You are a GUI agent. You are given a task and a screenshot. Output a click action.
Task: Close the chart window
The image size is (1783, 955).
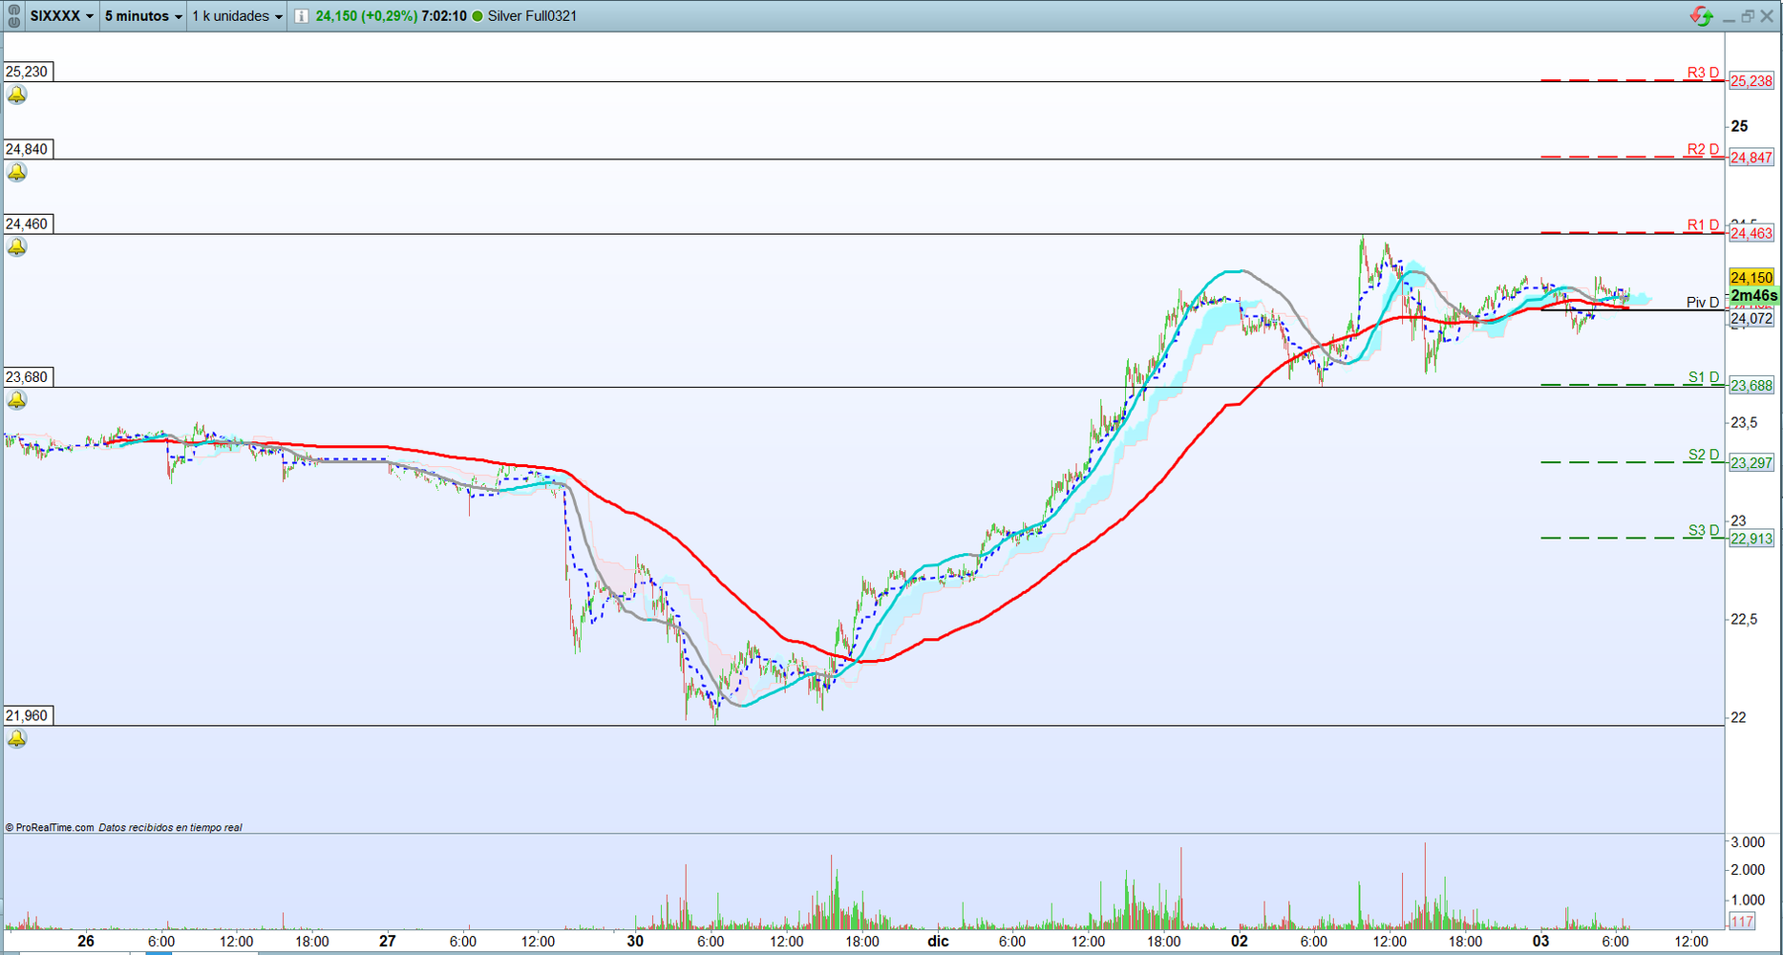[x=1767, y=16]
